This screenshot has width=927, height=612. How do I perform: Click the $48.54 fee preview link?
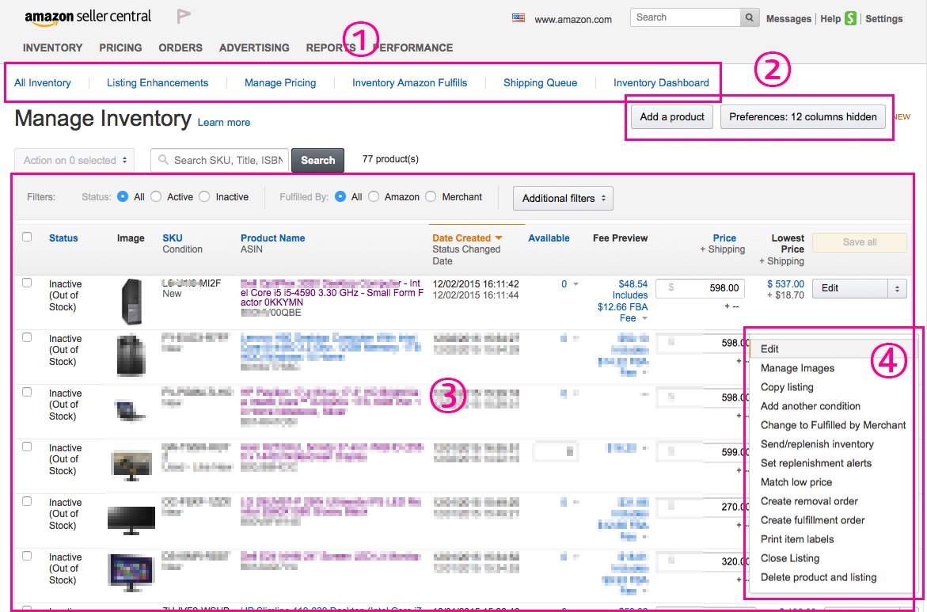pyautogui.click(x=633, y=284)
